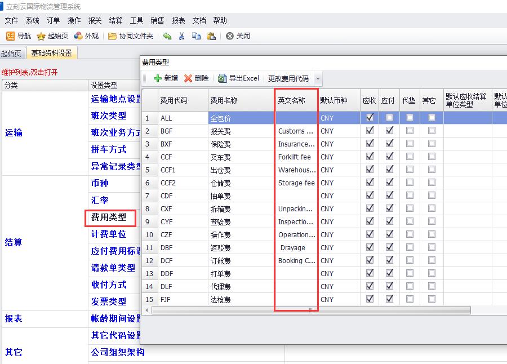The height and width of the screenshot is (364, 507).
Task: Click the undo arrow icon in toolbar
Action: pyautogui.click(x=167, y=36)
